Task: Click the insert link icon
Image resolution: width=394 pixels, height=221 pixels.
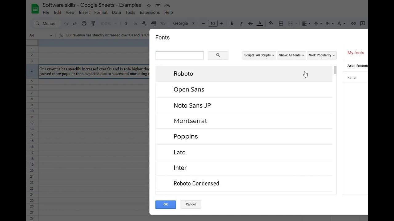Action: 354,23
